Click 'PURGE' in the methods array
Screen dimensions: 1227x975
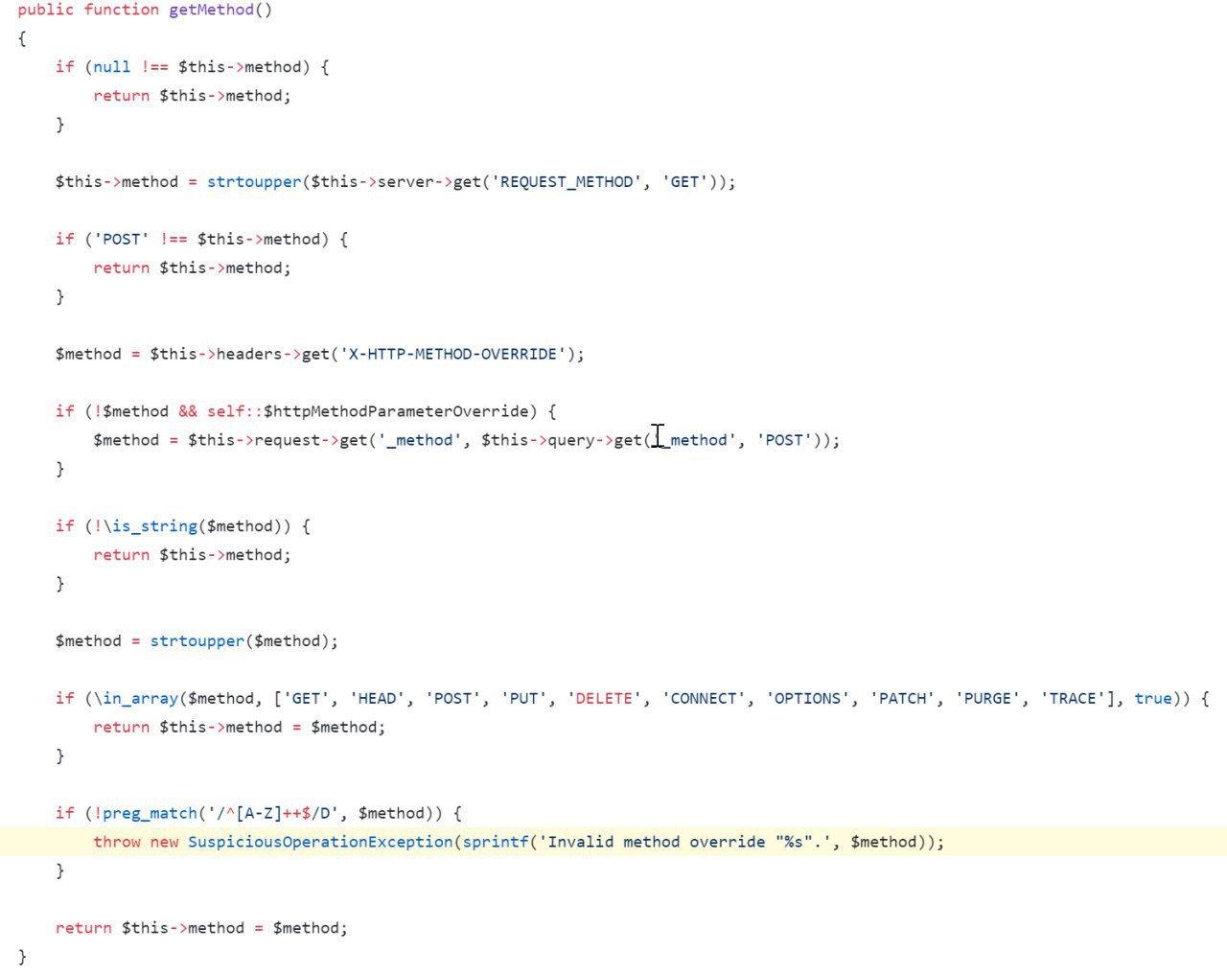(988, 699)
